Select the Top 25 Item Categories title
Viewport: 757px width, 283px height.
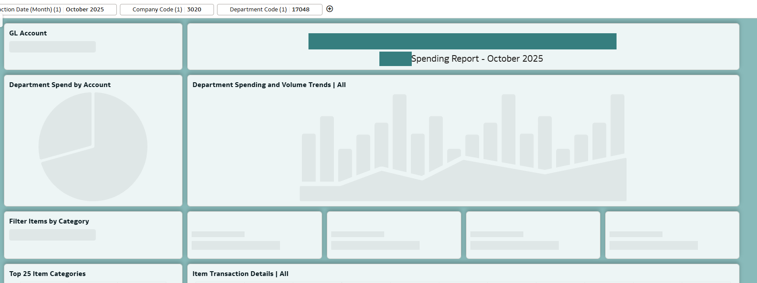47,274
